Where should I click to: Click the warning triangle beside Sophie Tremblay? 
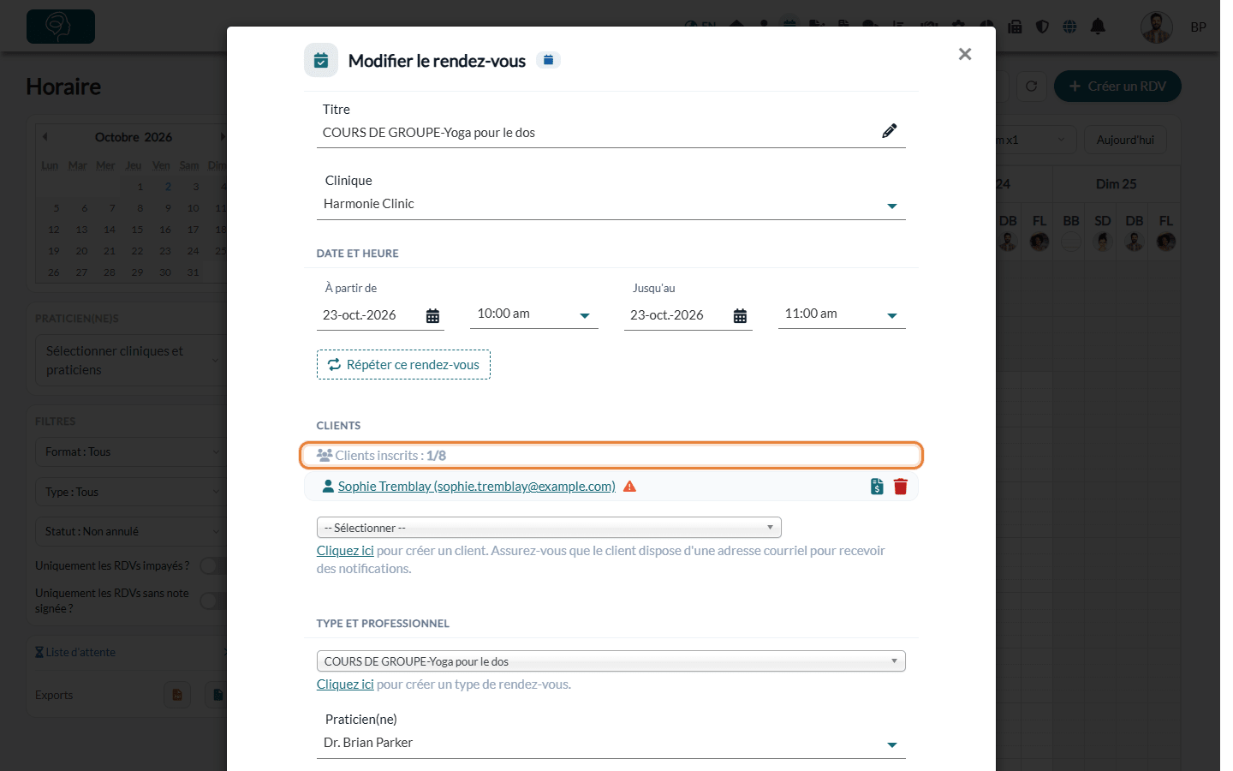point(630,487)
